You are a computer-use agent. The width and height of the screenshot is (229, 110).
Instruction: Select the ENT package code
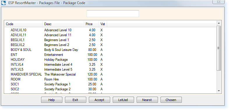point(14,55)
